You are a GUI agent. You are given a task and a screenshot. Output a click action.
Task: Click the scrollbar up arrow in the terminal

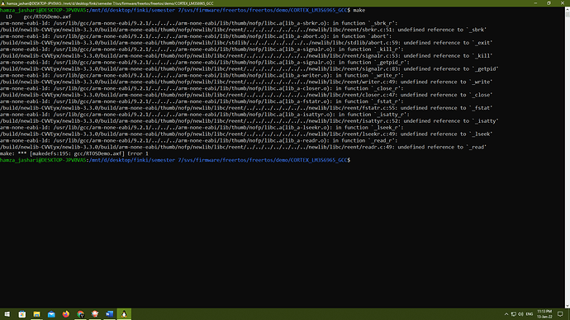(568, 9)
